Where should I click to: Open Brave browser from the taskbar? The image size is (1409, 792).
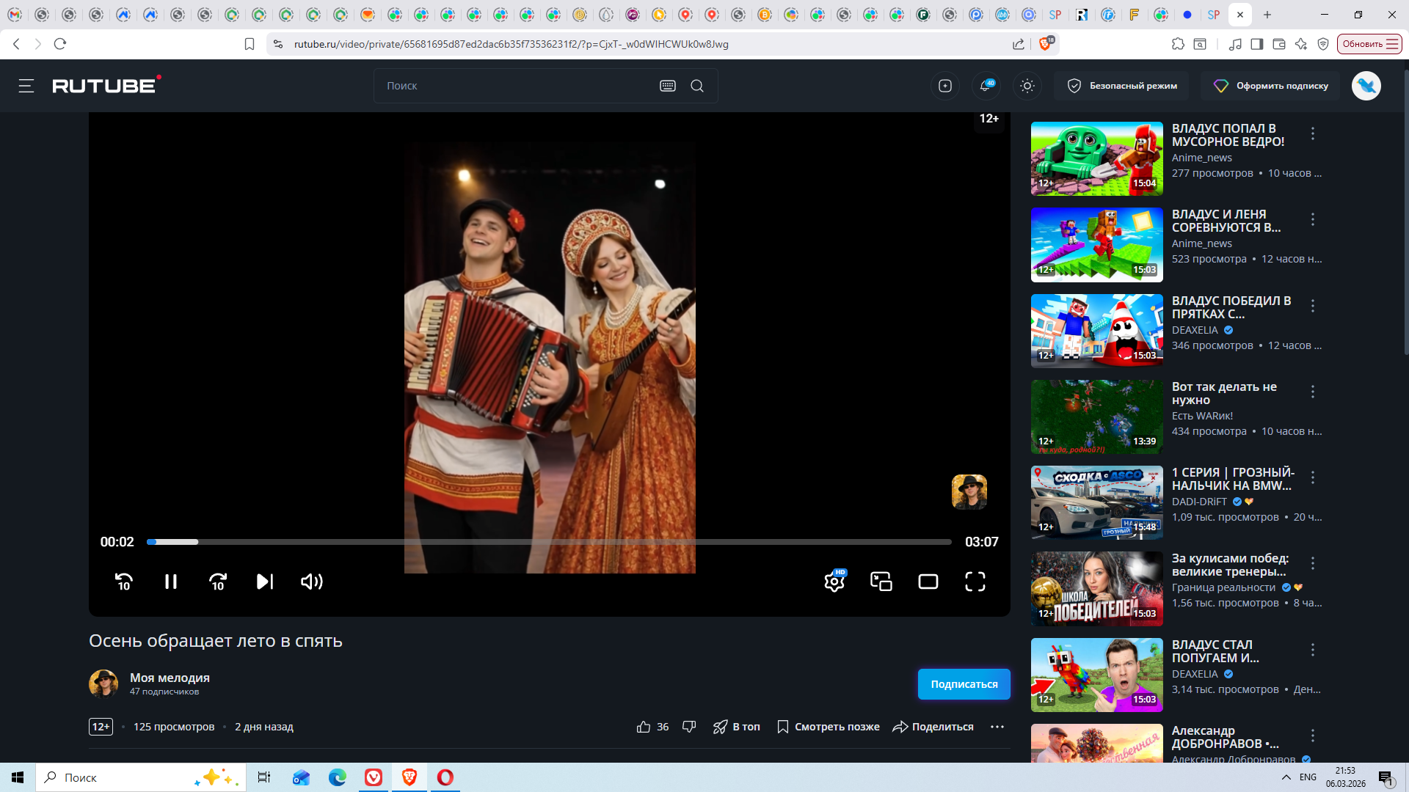point(409,777)
